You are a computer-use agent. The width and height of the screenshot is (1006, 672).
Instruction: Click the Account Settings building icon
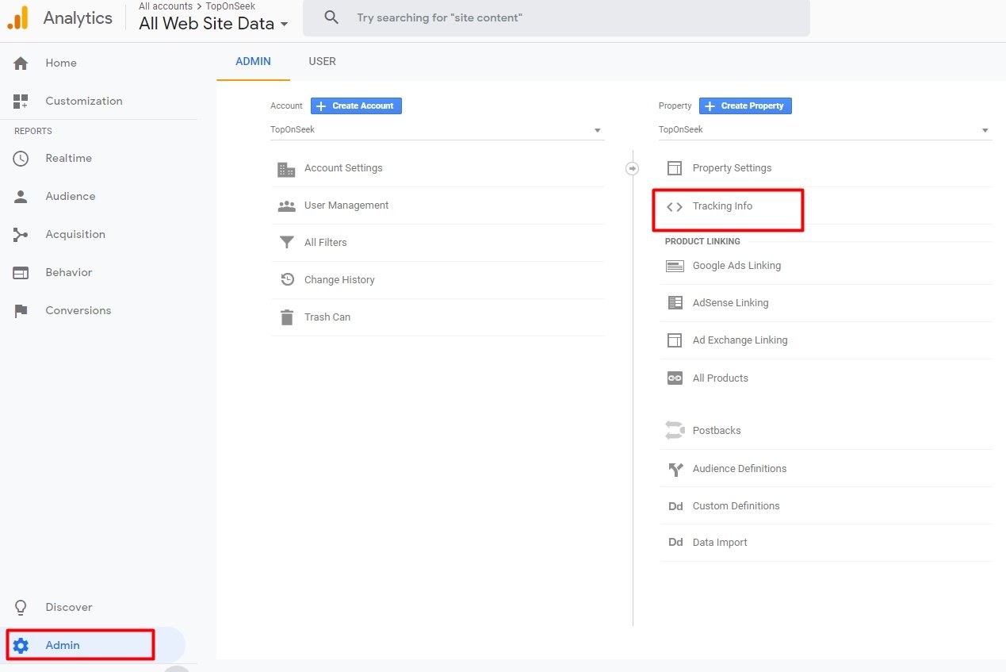[286, 169]
